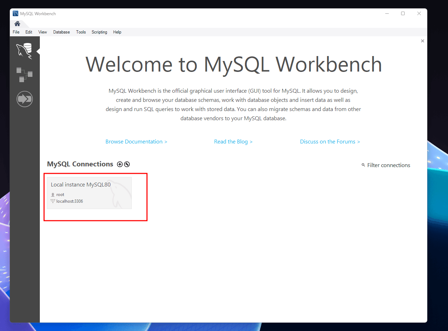Viewport: 448px width, 331px height.
Task: Minimize the MySQL Workbench window
Action: pos(387,14)
